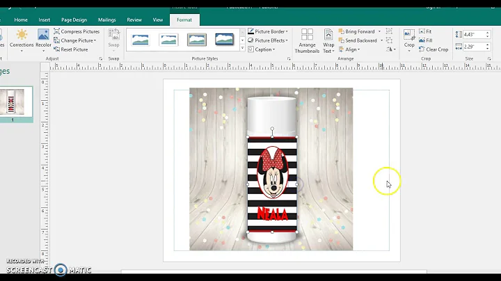
Task: Open the Size group dialog launcher
Action: tap(489, 58)
